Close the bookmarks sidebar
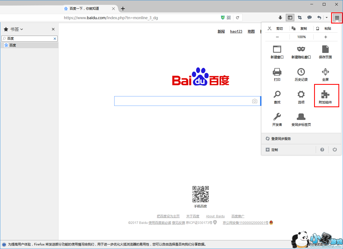This screenshot has height=249, width=343. pos(53,29)
